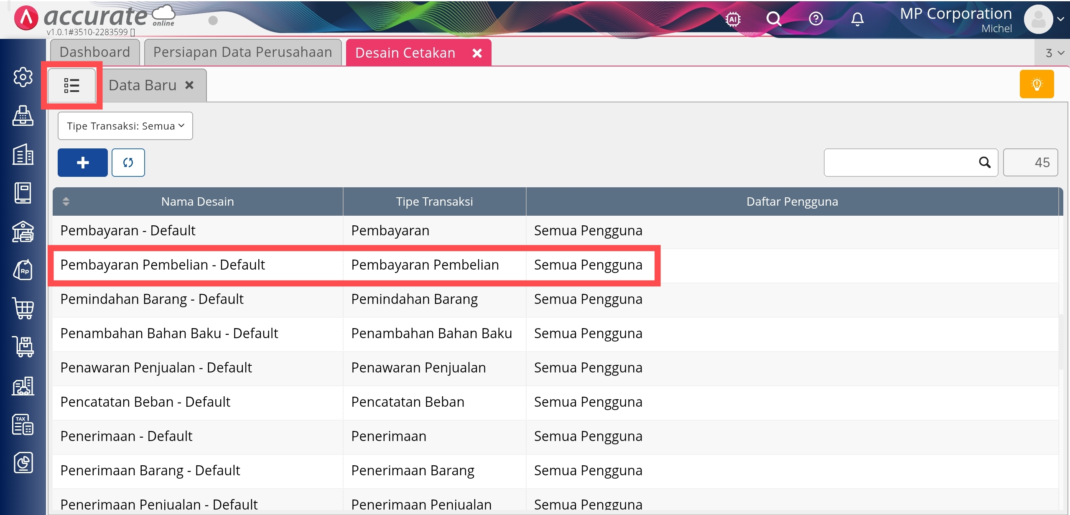This screenshot has height=515, width=1070.
Task: Open the Settings gear in the sidebar
Action: [23, 77]
